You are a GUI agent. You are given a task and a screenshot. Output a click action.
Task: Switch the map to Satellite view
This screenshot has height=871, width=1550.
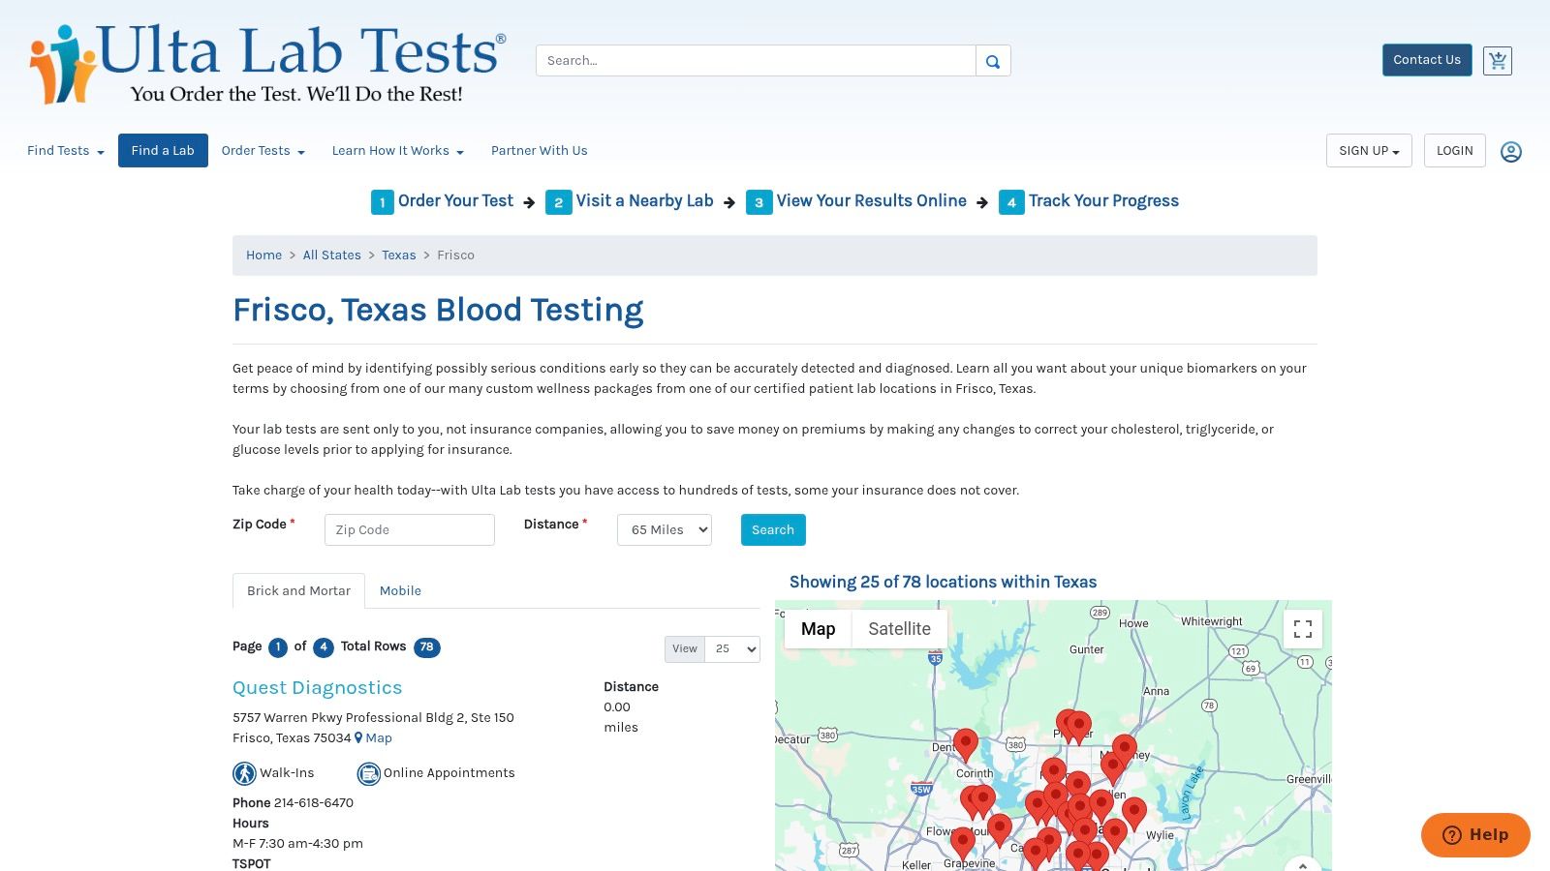(x=899, y=628)
